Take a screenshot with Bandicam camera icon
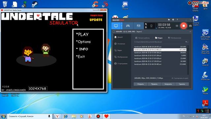Viewport: 211px width, 119px height. pos(190,26)
